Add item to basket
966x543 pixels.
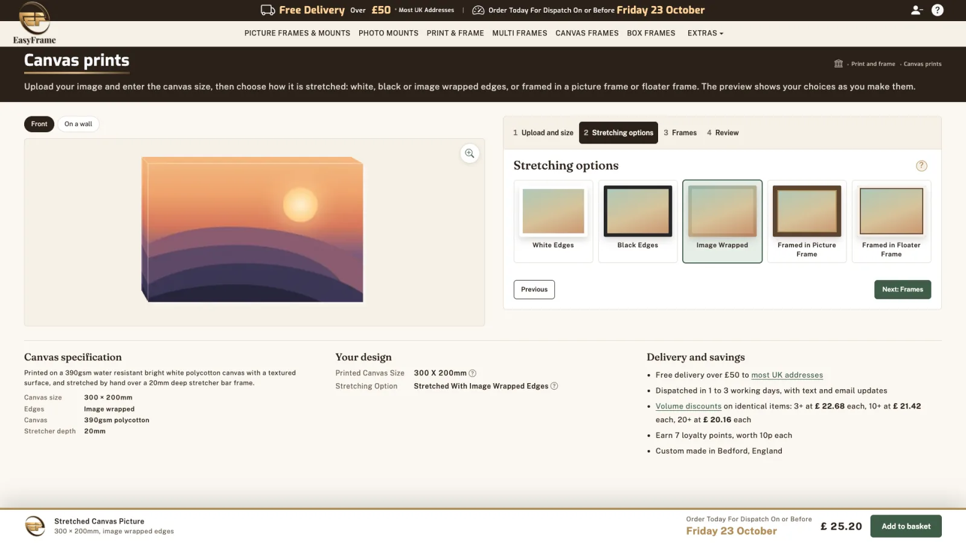pyautogui.click(x=906, y=526)
